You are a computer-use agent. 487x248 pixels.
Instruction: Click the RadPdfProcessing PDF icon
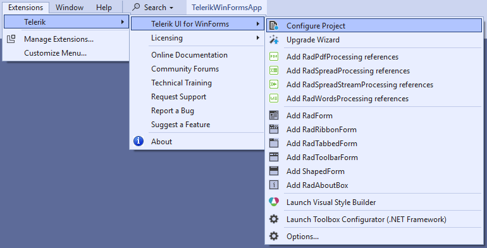(274, 56)
